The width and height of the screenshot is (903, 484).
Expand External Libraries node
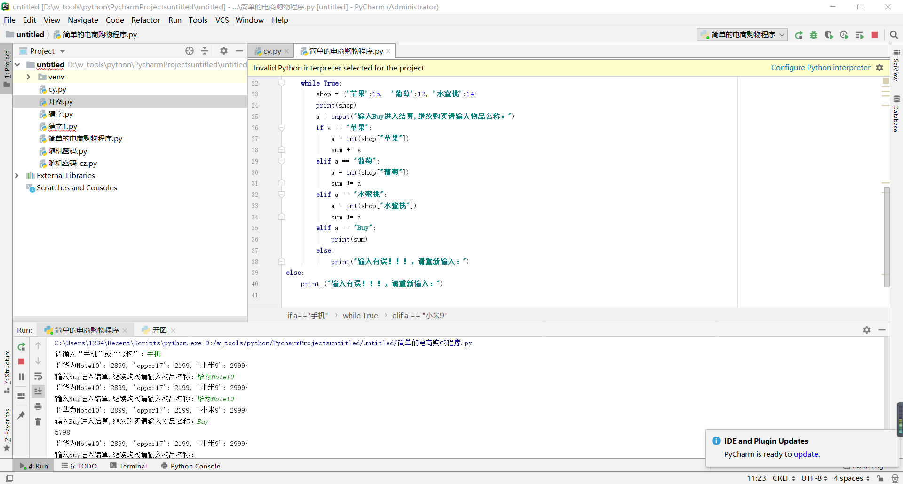point(17,176)
